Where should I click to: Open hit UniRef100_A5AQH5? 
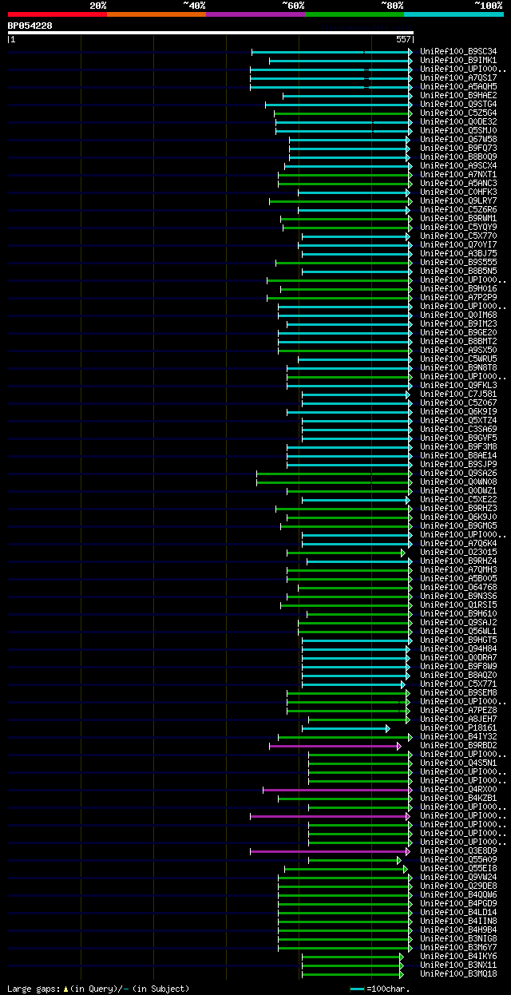(458, 87)
